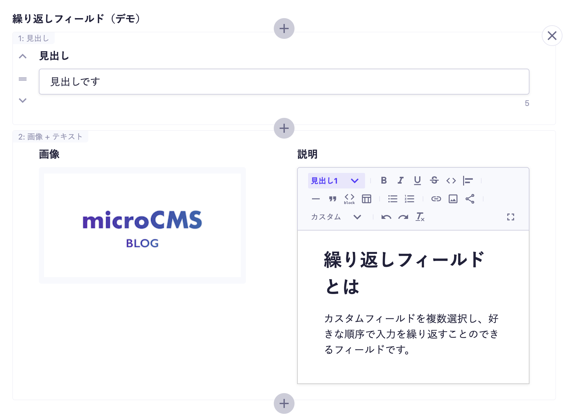Click the 2: 画像 + テキスト block label
Viewport: 567px width, 419px height.
tap(50, 137)
